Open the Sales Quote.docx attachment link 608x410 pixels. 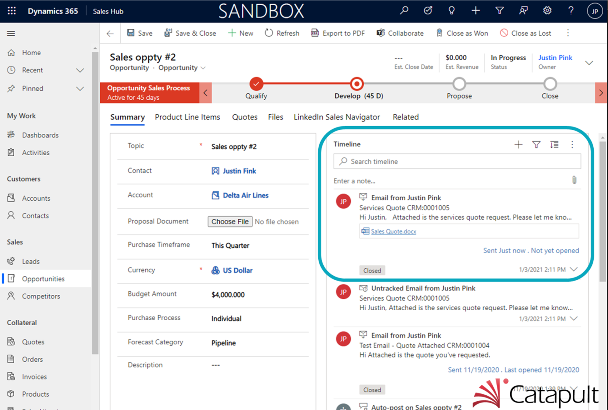[x=393, y=231]
